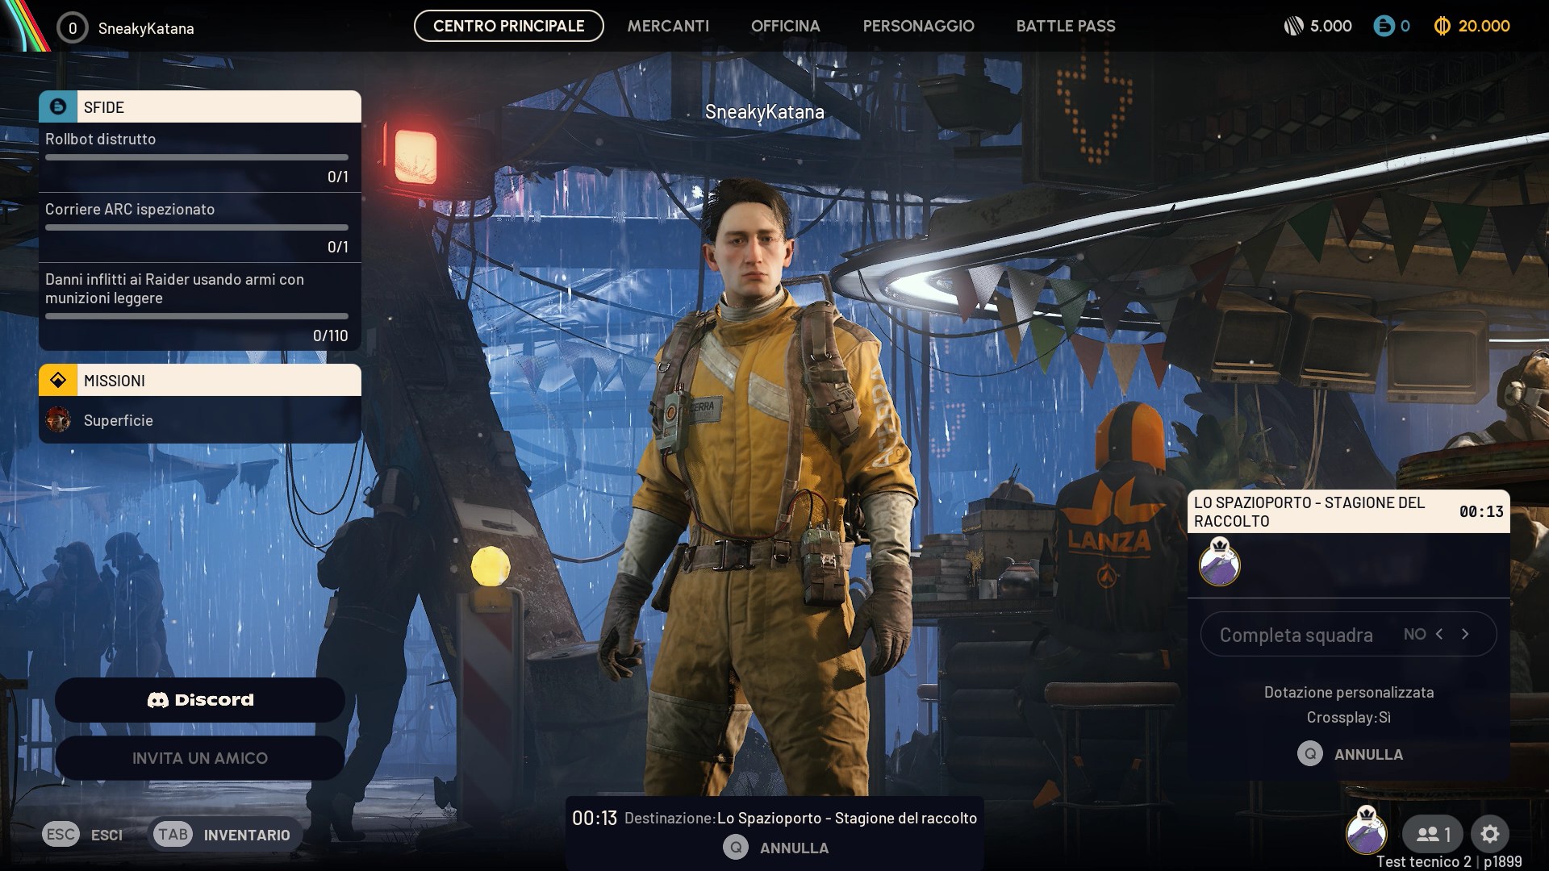Screen dimensions: 1549x871
Task: Click the blue token currency icon
Action: [1383, 27]
